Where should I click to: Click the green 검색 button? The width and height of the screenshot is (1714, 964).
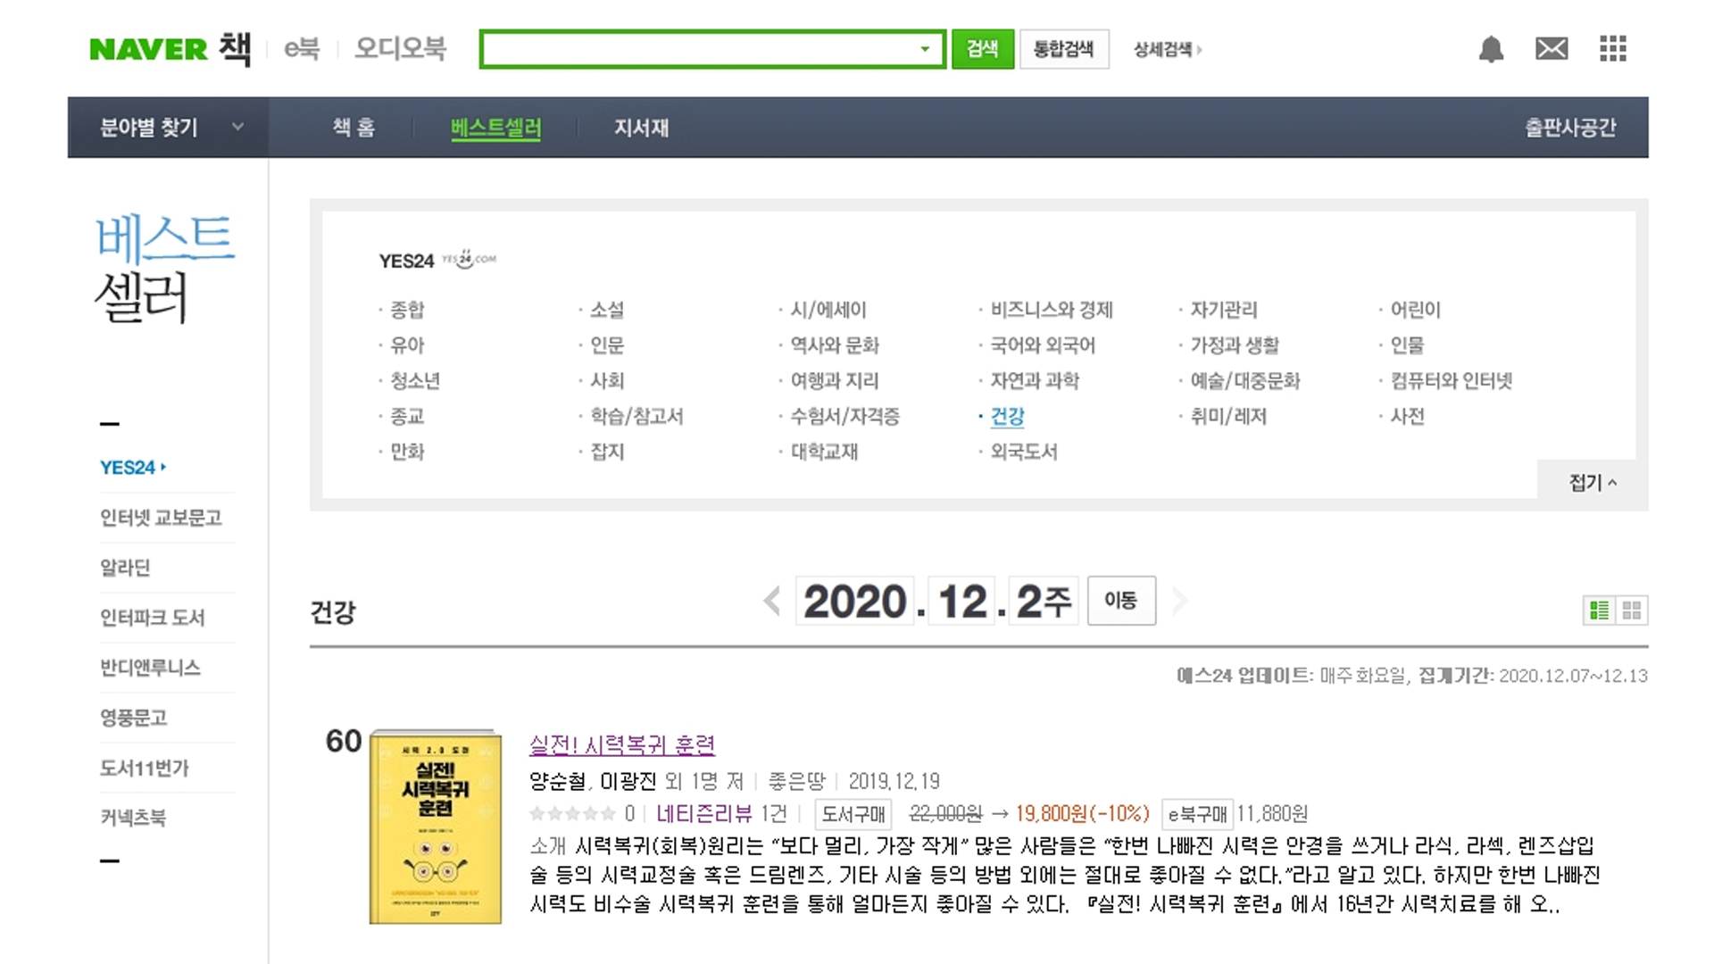pos(982,49)
